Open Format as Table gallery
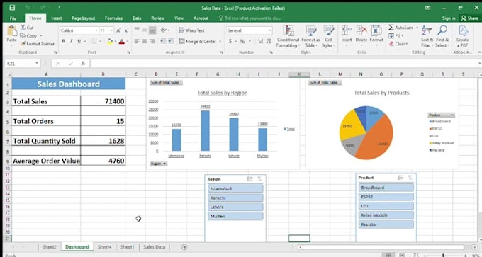 point(310,37)
